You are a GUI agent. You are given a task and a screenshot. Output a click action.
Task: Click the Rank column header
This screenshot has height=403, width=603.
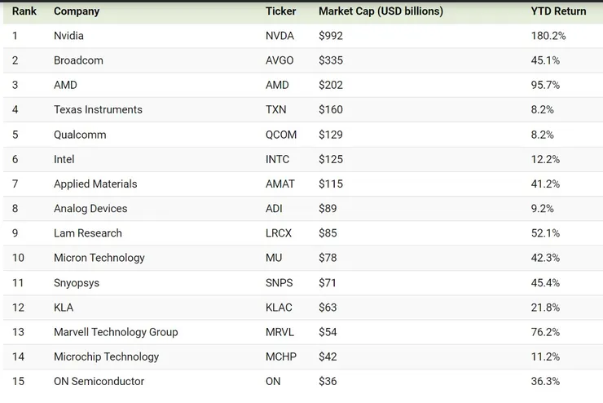(24, 11)
